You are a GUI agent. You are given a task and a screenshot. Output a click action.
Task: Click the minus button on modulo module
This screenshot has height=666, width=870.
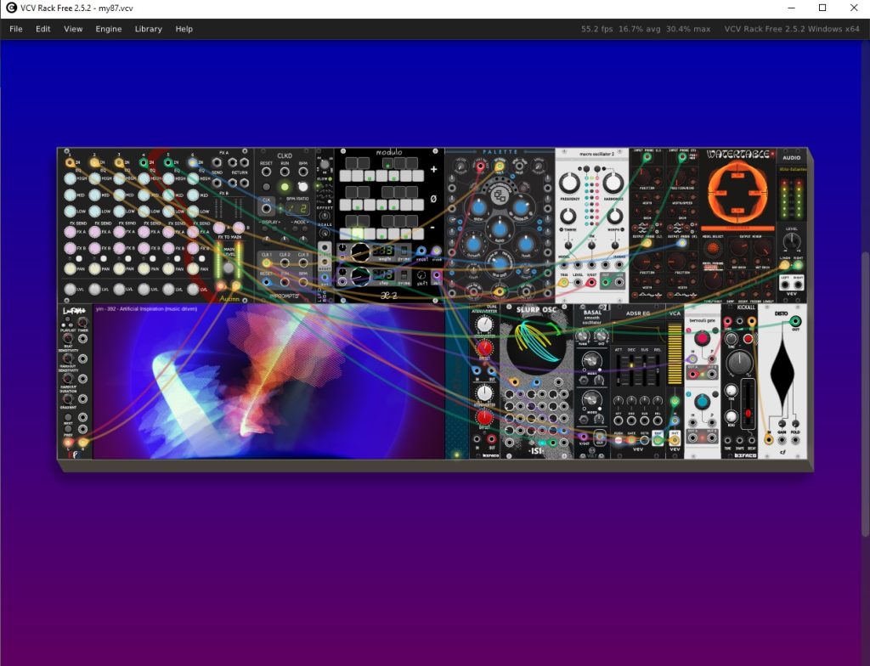[x=433, y=228]
